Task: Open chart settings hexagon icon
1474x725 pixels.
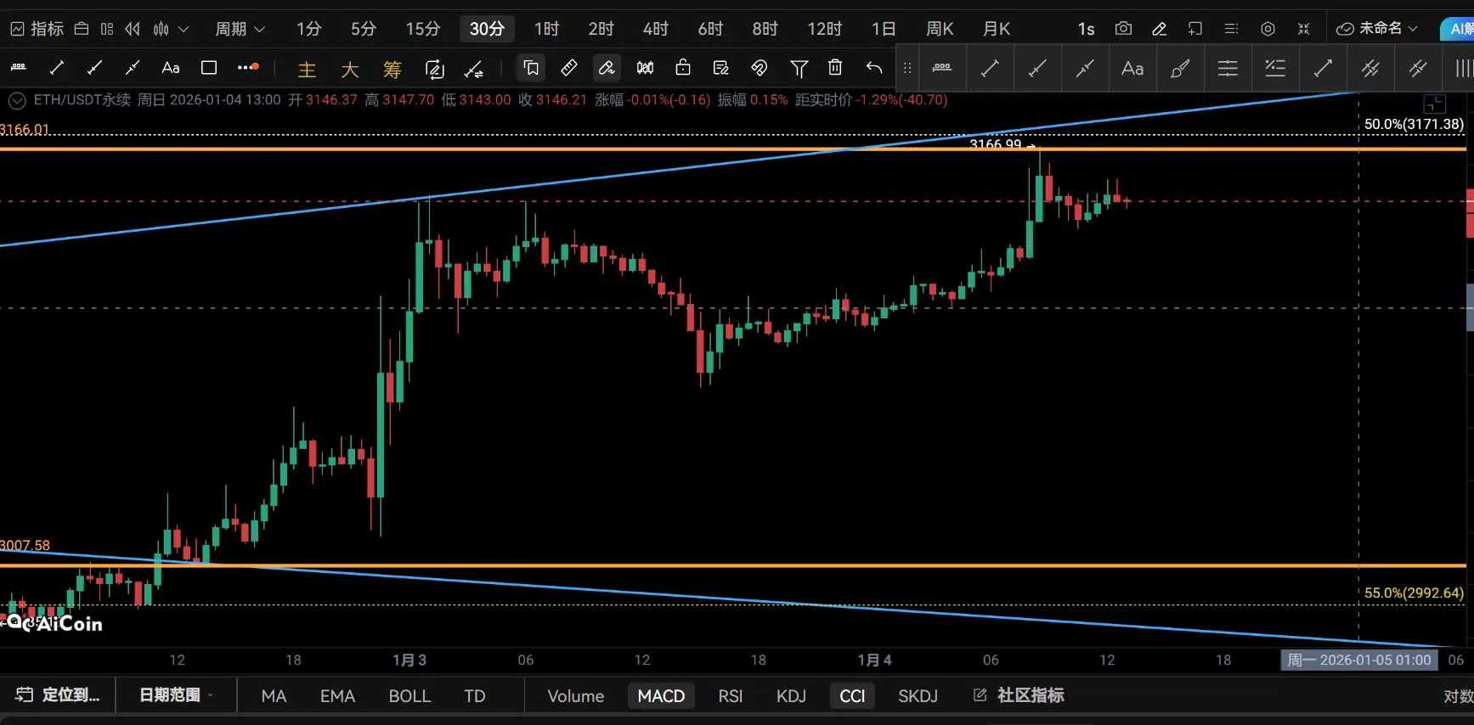Action: pyautogui.click(x=1268, y=29)
